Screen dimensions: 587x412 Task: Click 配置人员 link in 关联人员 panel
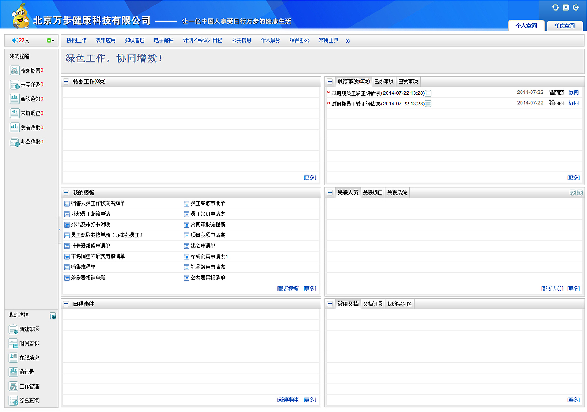(x=553, y=289)
